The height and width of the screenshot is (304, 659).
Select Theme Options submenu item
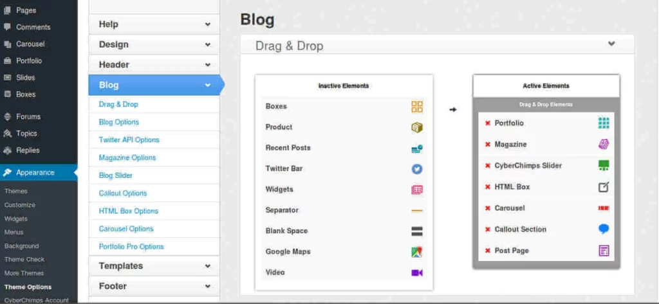28,287
